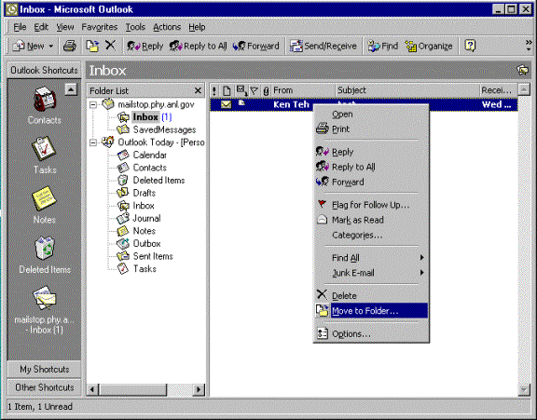Choose Print in the context menu
The height and width of the screenshot is (420, 537).
pos(371,129)
